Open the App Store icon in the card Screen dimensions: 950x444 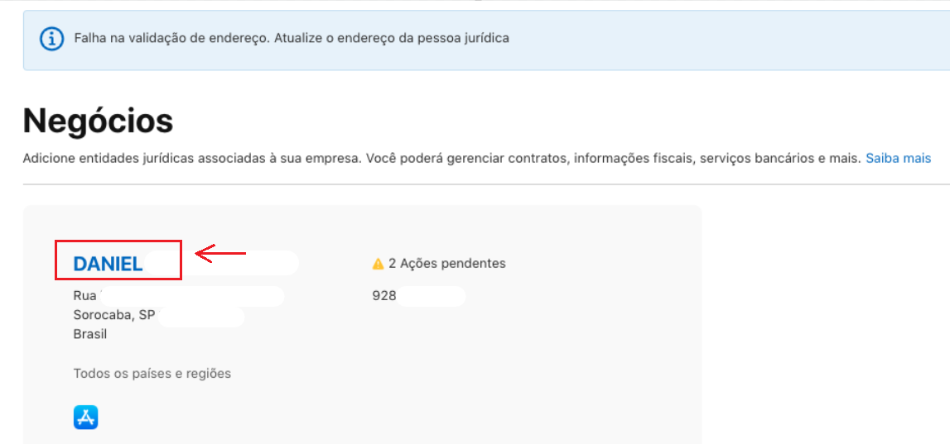click(x=85, y=418)
